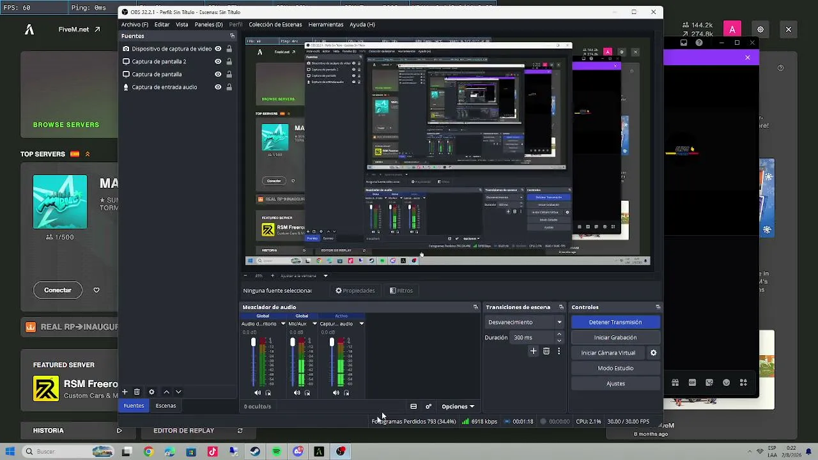Screen dimensions: 818x460
Task: Switch audio mixer layout icon
Action: point(413,406)
